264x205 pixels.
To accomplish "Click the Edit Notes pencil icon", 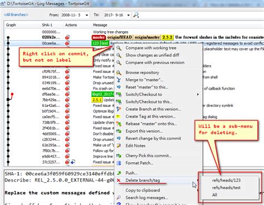I will click(119, 145).
